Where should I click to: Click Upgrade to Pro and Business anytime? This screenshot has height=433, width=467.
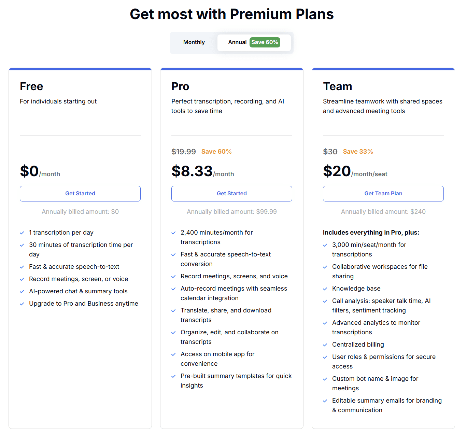coord(84,304)
